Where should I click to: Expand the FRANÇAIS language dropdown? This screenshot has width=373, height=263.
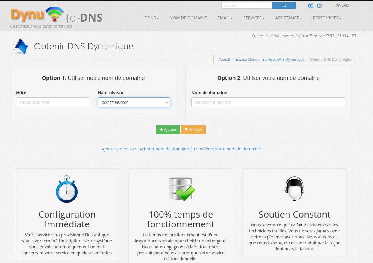[x=342, y=5]
